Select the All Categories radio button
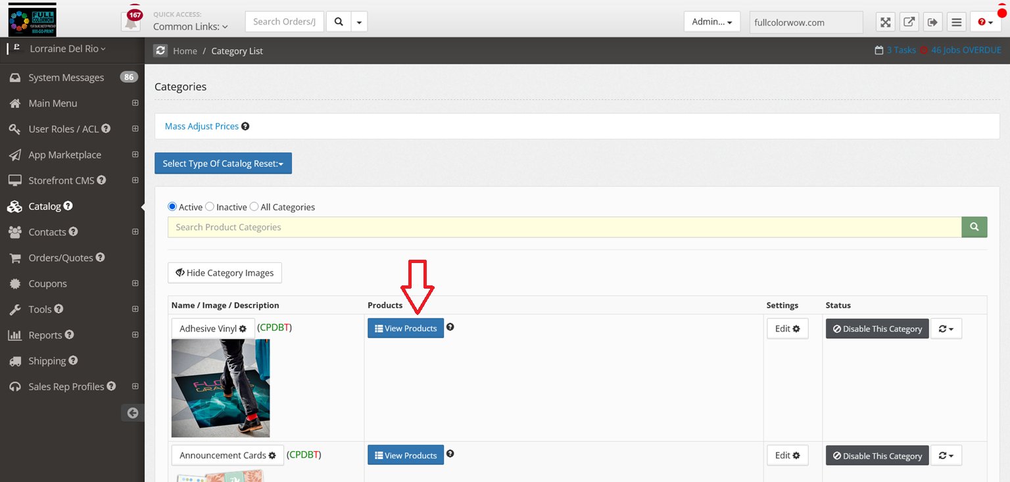This screenshot has width=1010, height=482. point(254,206)
